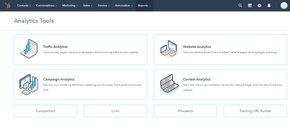The height and width of the screenshot is (137, 290).
Task: Open the user account avatar
Action: pos(284,5)
